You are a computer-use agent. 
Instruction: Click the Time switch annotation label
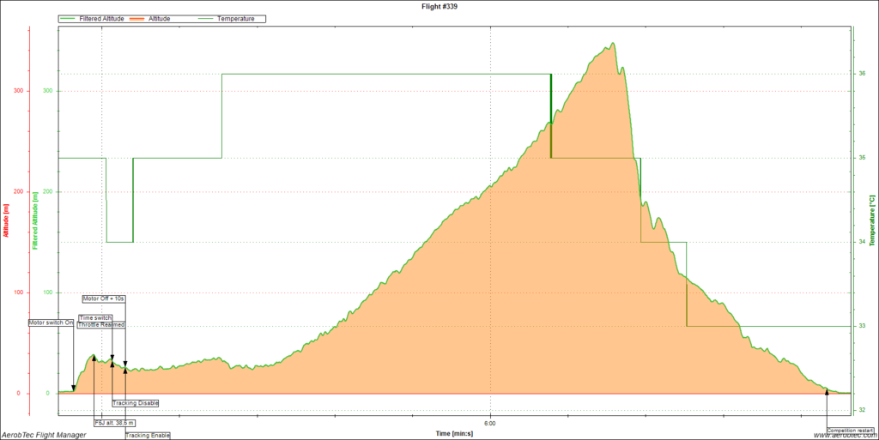pyautogui.click(x=94, y=317)
